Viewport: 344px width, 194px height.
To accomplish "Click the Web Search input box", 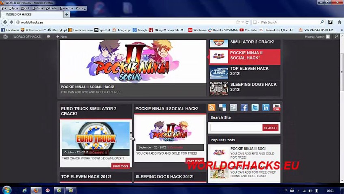I will point(290,22).
